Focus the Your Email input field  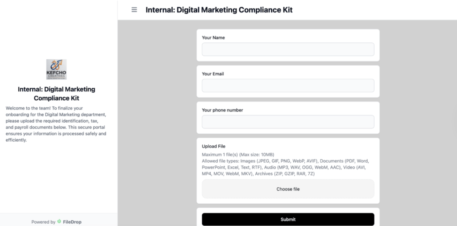(x=288, y=85)
